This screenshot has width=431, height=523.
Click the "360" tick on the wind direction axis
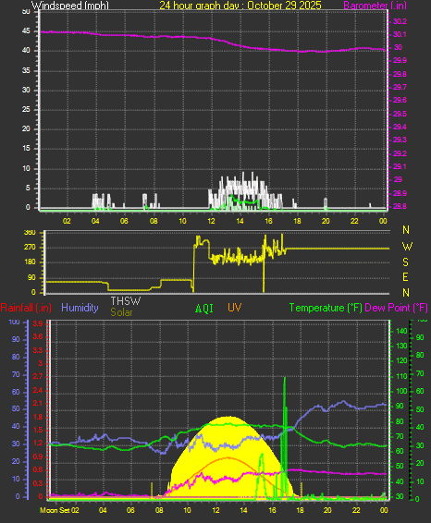(30, 233)
